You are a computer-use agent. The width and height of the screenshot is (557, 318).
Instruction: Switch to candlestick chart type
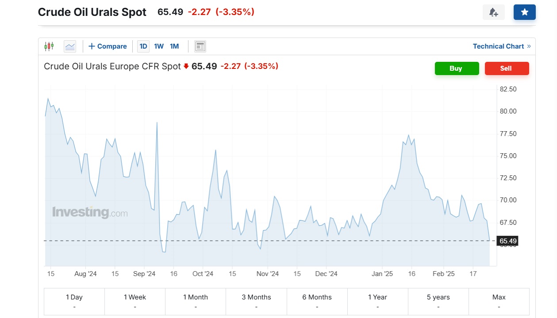tap(49, 46)
